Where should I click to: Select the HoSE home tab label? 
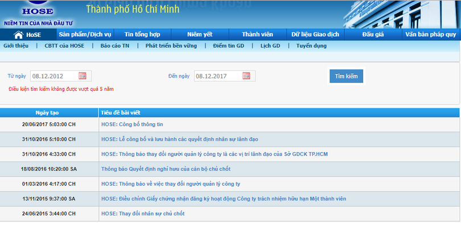34,35
